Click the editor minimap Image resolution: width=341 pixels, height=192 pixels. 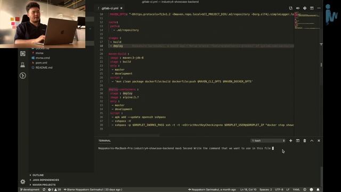(307, 21)
